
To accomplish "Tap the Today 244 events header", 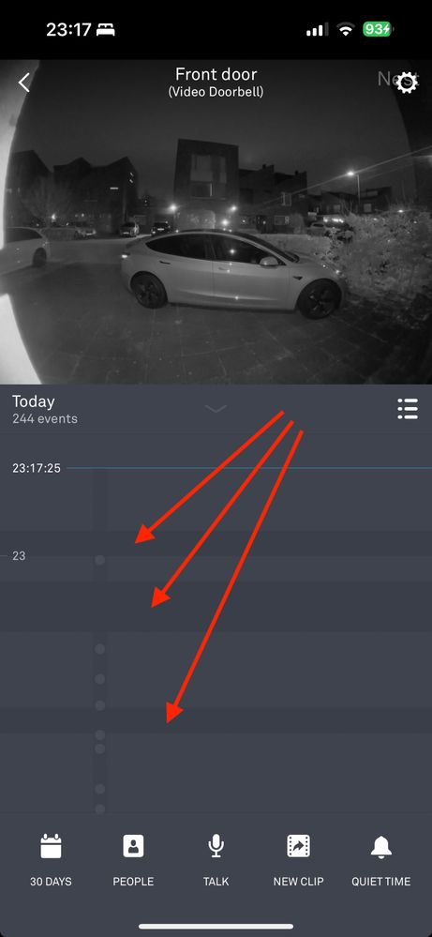I will pyautogui.click(x=45, y=409).
